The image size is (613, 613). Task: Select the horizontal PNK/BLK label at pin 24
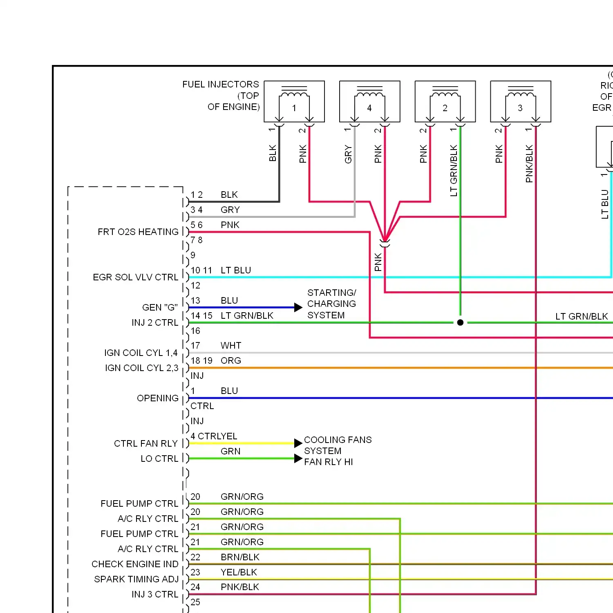(x=240, y=587)
